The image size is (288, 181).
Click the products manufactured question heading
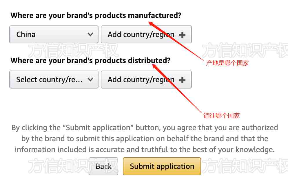pyautogui.click(x=96, y=16)
